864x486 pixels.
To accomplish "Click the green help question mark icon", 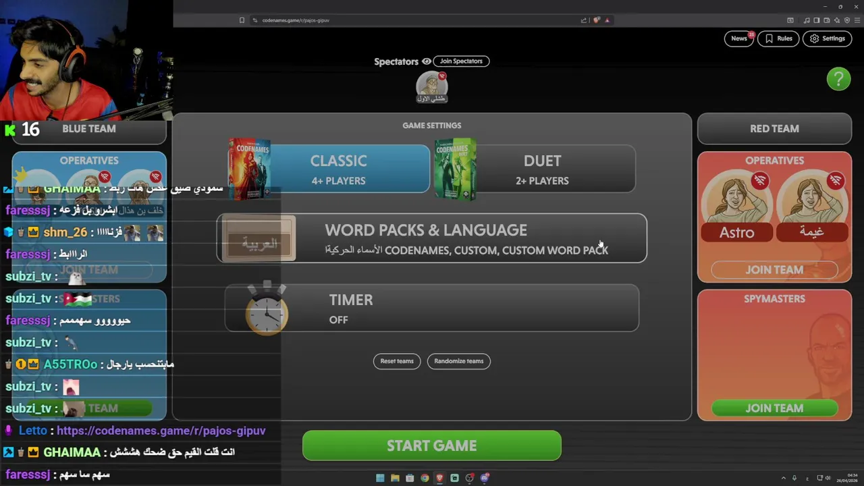I will 839,79.
